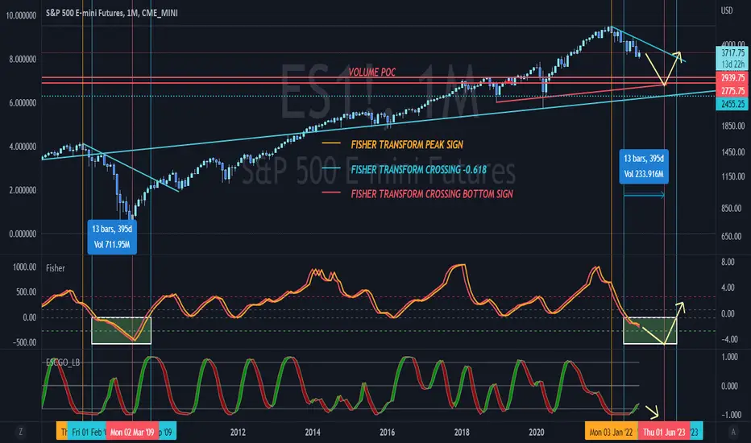751x443 pixels.
Task: Click the 10.000000 left axis value
Action: pos(21,15)
